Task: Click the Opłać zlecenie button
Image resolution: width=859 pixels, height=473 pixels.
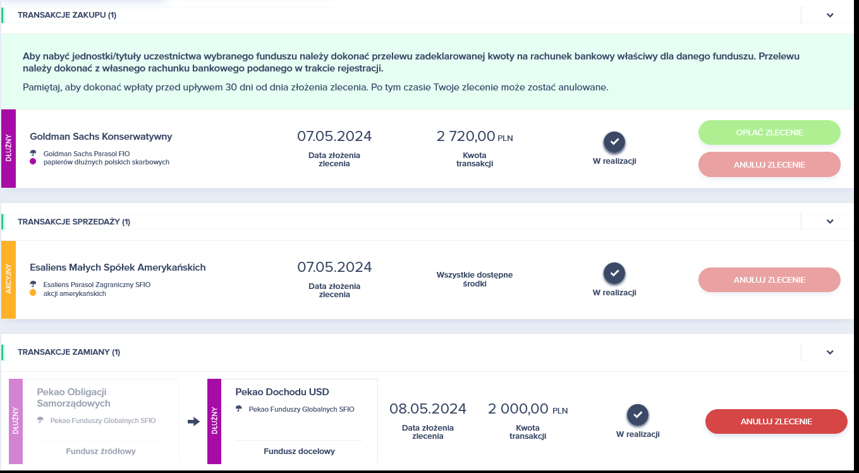Action: click(769, 133)
